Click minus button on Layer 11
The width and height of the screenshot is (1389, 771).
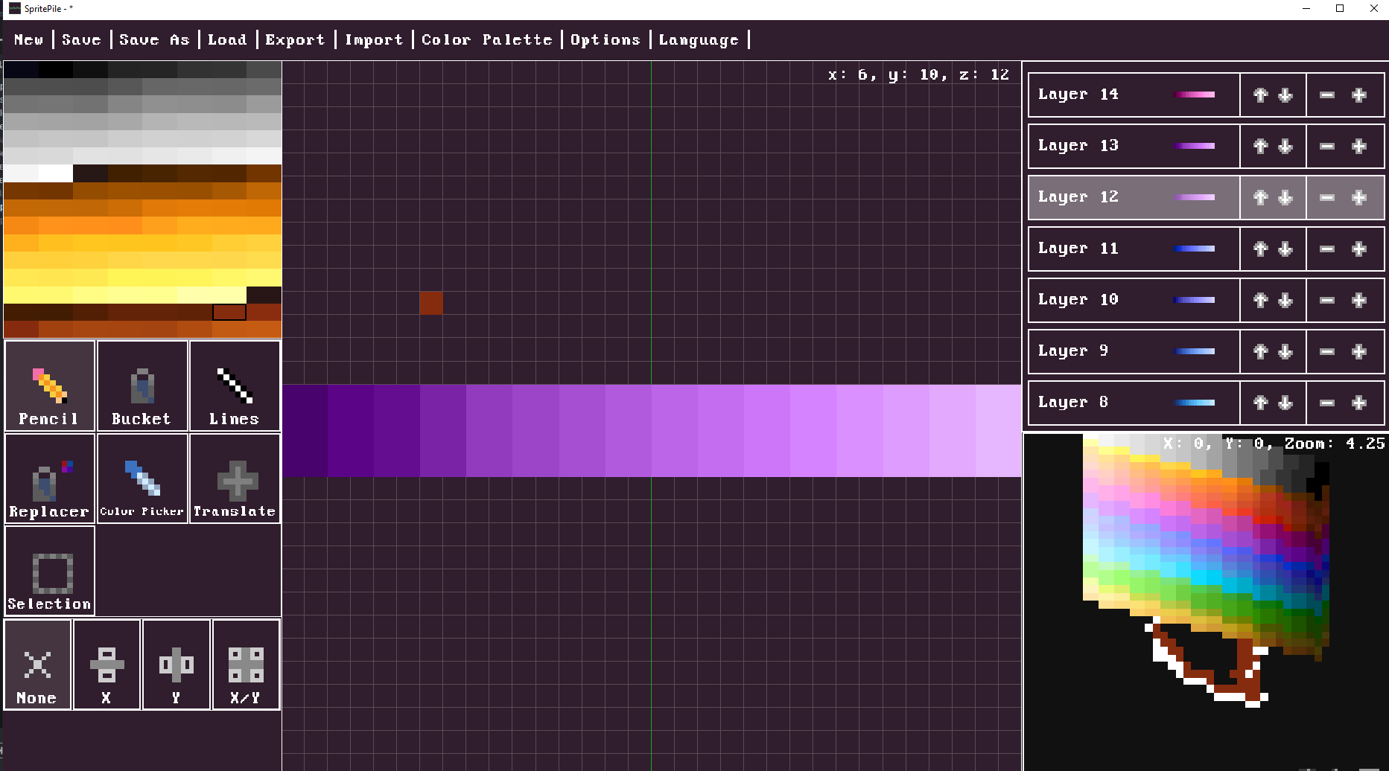(x=1327, y=249)
